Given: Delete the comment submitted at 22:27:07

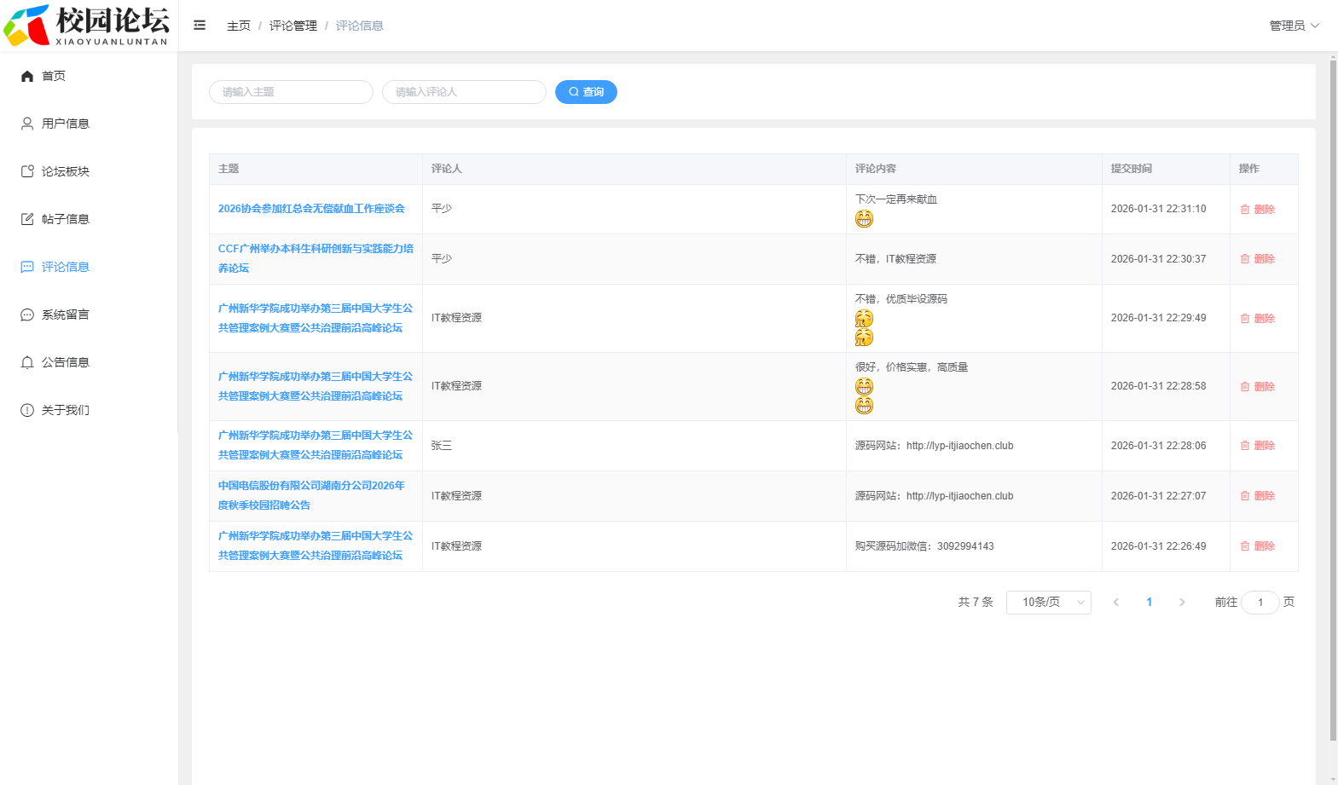Looking at the screenshot, I should click(1258, 496).
